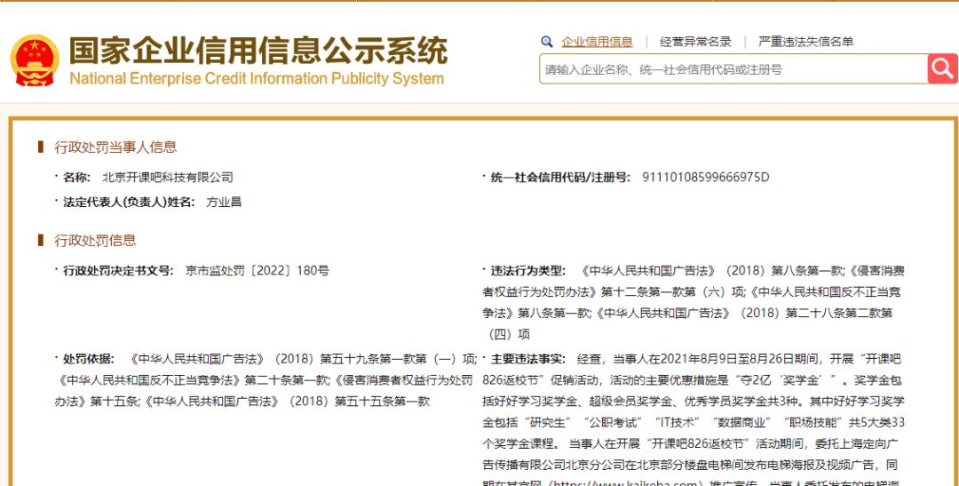
Task: Click violation-type line starting 者权益行为处罚办法
Action: tap(692, 292)
